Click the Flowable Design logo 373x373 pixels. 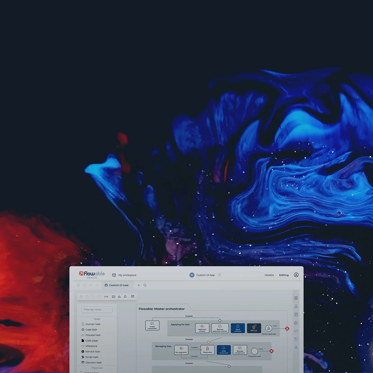click(92, 275)
